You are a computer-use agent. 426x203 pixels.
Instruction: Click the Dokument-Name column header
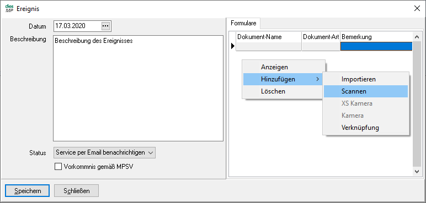(269, 37)
